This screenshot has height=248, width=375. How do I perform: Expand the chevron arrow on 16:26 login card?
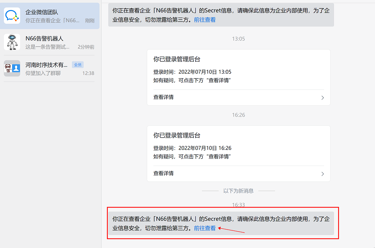pos(322,174)
